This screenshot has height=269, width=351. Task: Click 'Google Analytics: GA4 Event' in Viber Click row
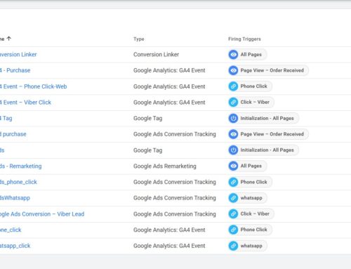click(x=169, y=103)
